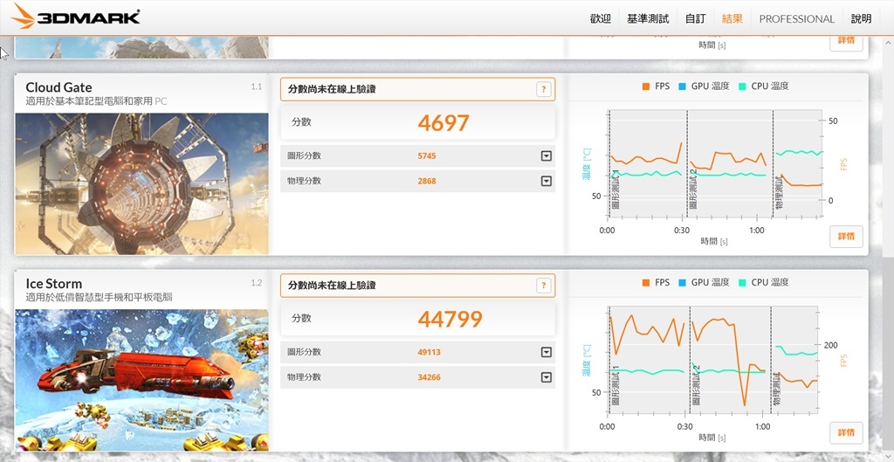
Task: Click 分數尚未在線上驗證 banner in Ice Storm
Action: tap(417, 286)
